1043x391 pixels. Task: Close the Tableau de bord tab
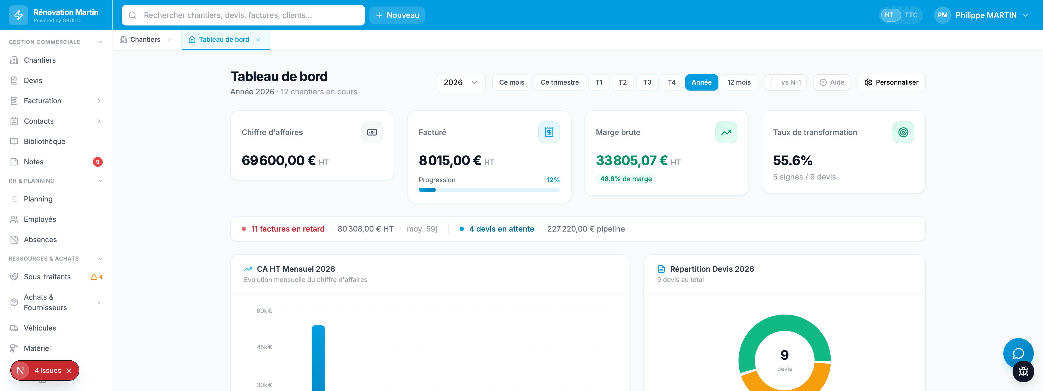(x=258, y=40)
